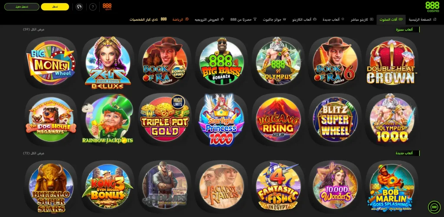Open the globe language selector icon
This screenshot has width=444, height=217.
click(79, 7)
